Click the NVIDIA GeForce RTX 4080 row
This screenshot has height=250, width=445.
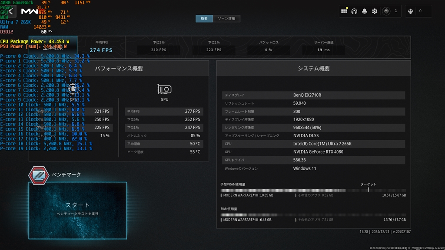(x=314, y=152)
